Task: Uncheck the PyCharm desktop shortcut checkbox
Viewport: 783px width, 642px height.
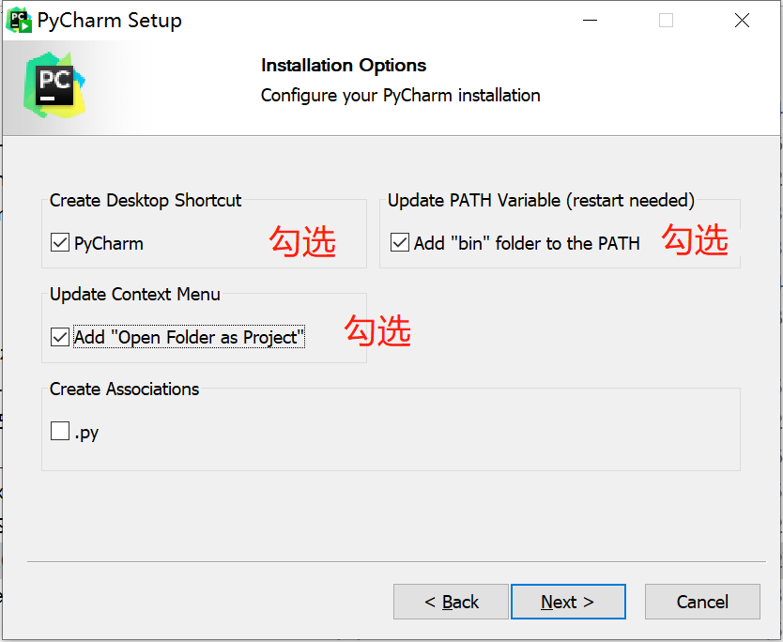Action: click(x=60, y=243)
